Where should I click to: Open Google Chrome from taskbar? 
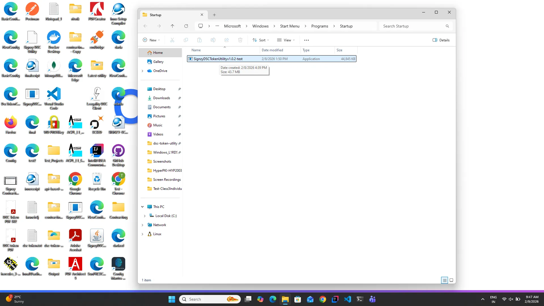pyautogui.click(x=322, y=299)
